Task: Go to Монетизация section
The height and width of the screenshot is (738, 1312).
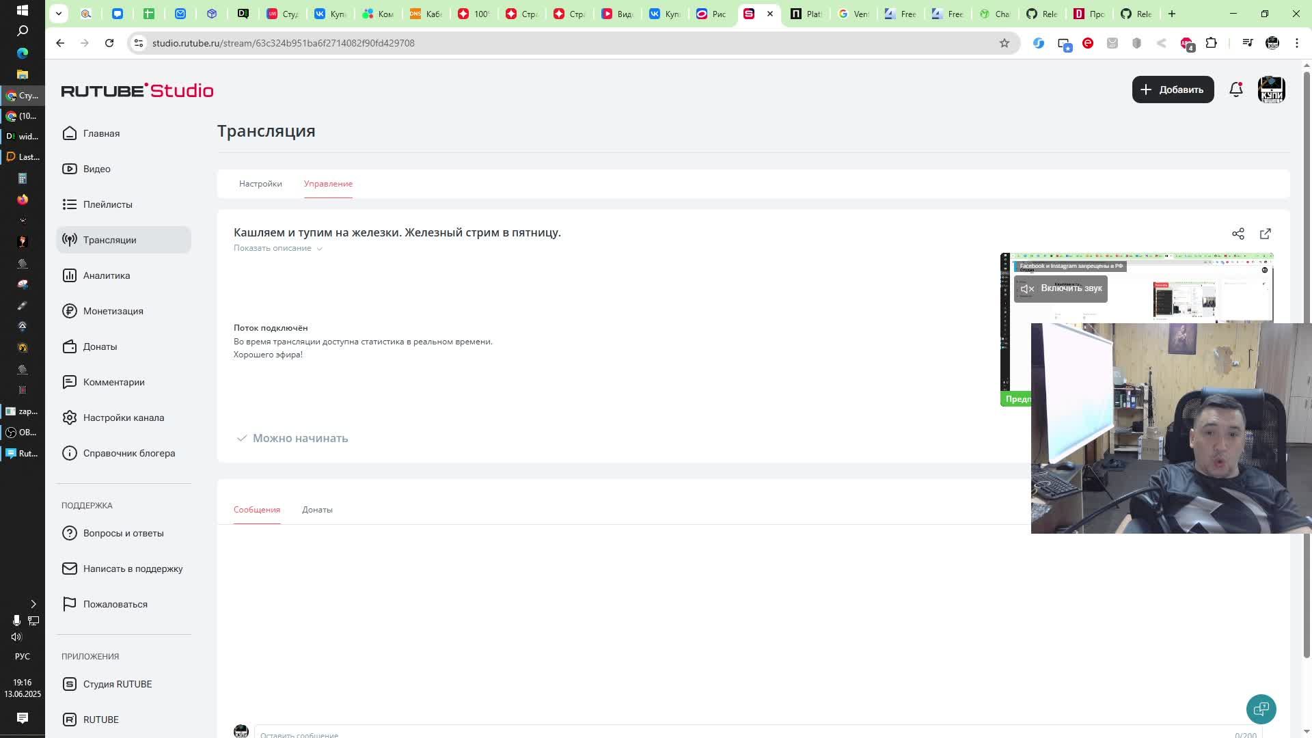Action: coord(113,311)
